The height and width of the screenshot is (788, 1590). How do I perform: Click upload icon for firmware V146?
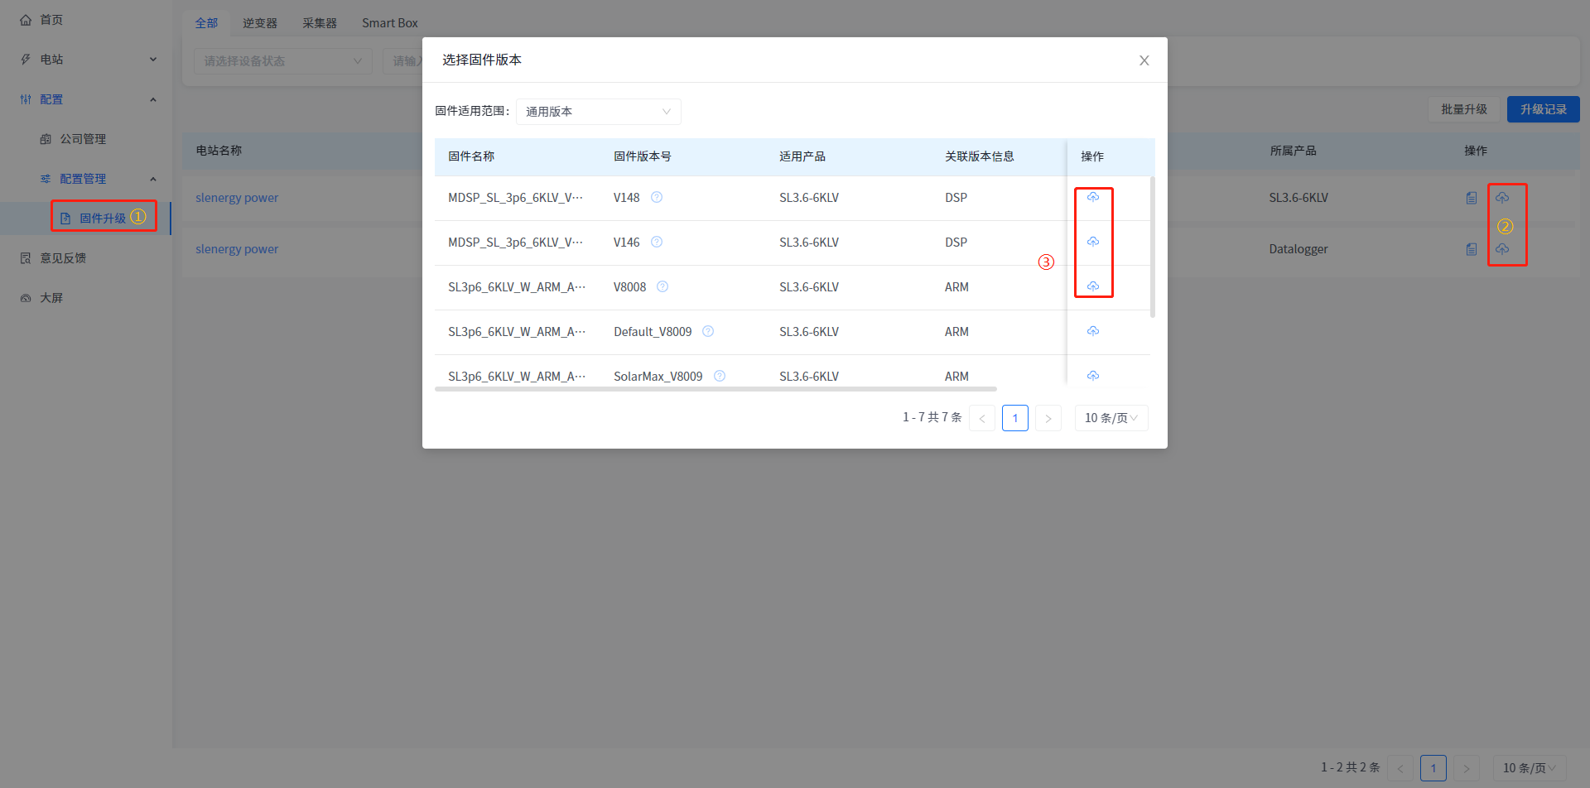coord(1093,242)
